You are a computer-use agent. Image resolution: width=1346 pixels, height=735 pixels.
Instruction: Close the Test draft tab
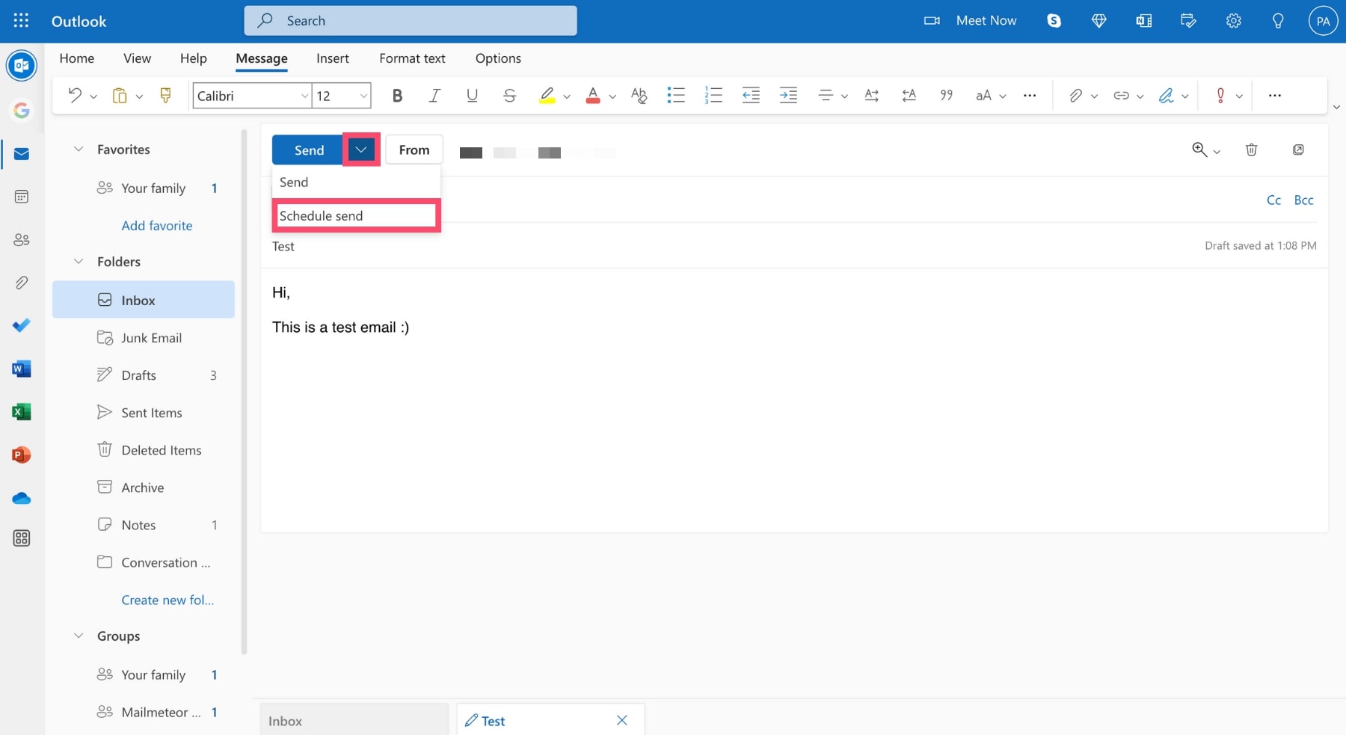622,720
